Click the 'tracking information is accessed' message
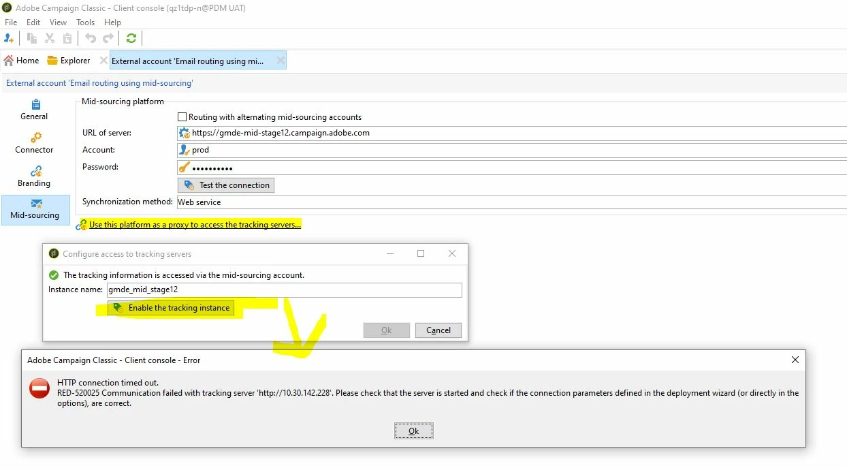Screen dimensions: 847x470 [x=184, y=275]
